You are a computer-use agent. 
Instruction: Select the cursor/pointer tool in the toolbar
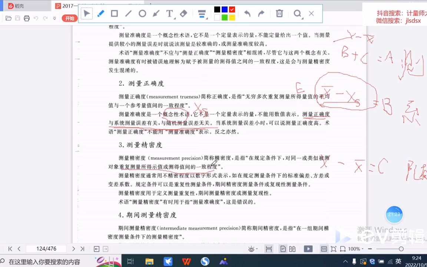86,14
